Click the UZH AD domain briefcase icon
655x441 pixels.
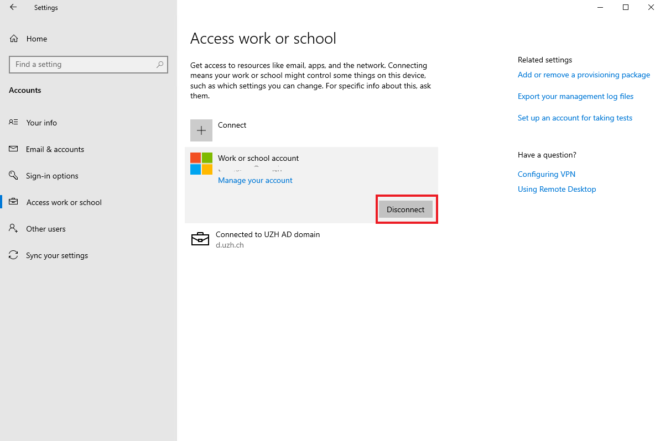point(200,239)
